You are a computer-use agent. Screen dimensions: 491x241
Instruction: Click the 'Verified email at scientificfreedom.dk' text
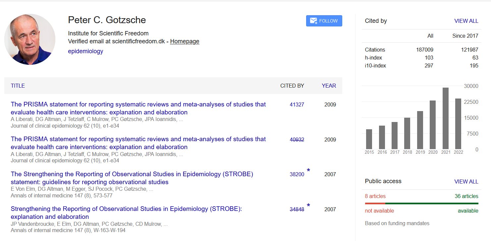point(116,41)
